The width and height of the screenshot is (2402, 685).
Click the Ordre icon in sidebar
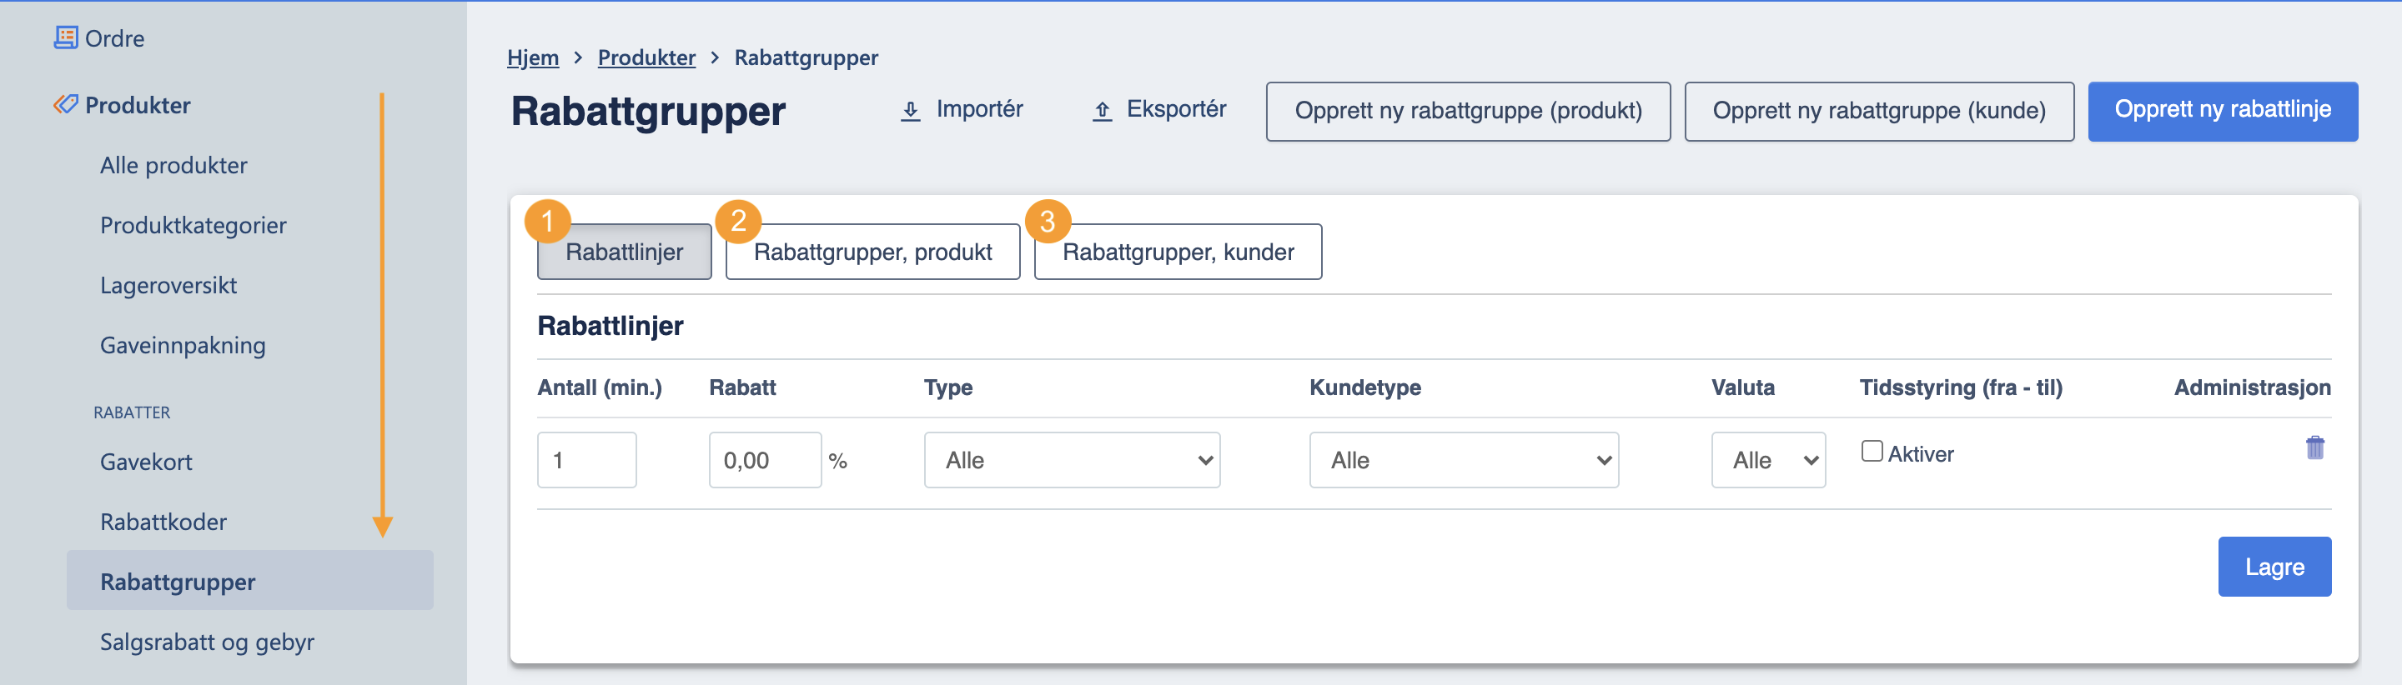click(x=65, y=37)
